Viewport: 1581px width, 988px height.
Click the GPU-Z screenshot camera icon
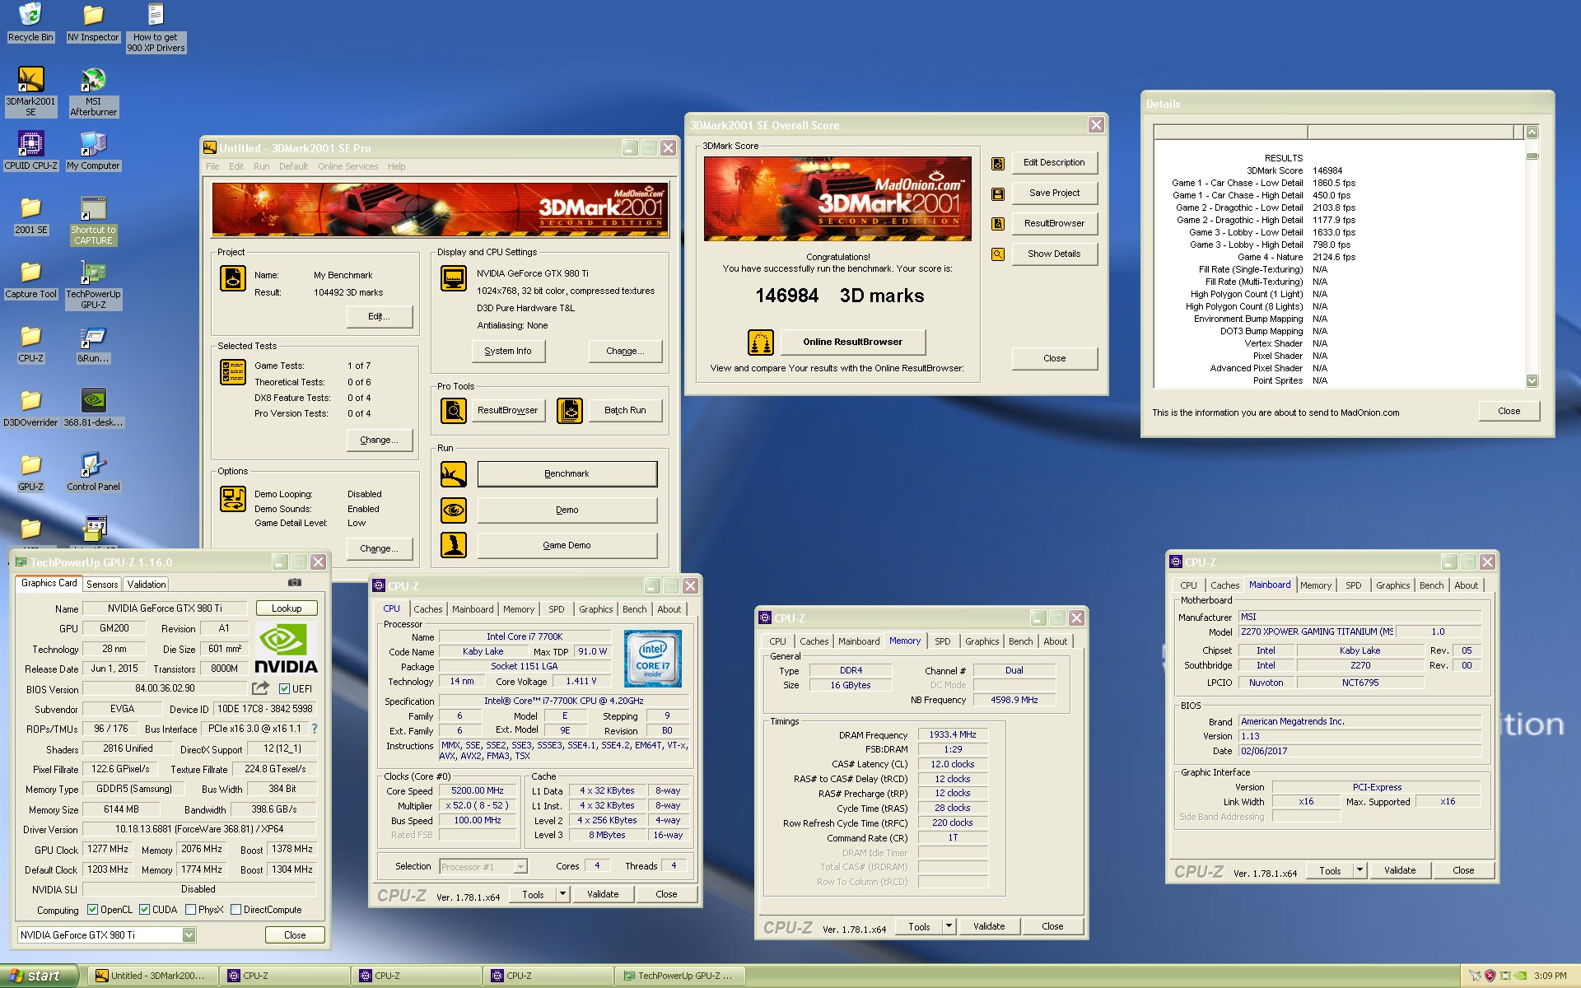[295, 583]
